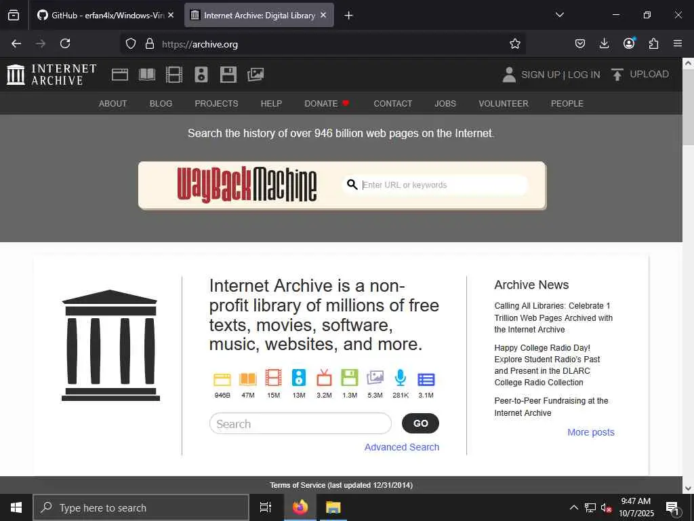Open the Happy College Radio Day post

(547, 365)
